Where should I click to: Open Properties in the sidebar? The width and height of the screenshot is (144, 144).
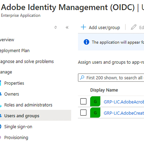14,83
